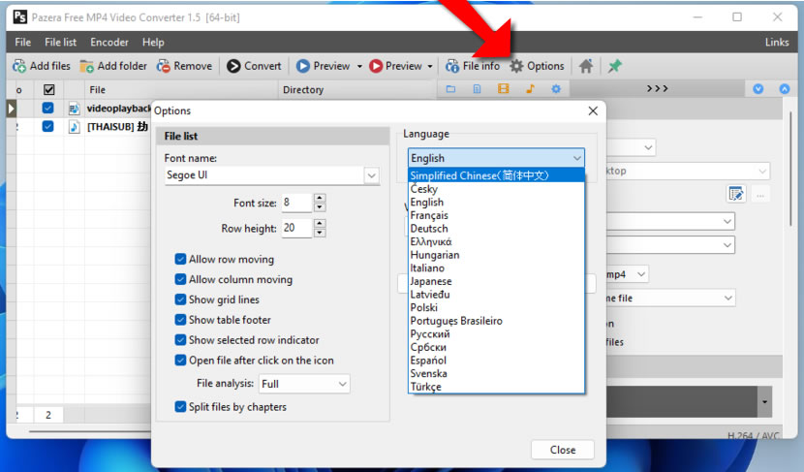
Task: Open File info from the toolbar
Action: click(473, 66)
